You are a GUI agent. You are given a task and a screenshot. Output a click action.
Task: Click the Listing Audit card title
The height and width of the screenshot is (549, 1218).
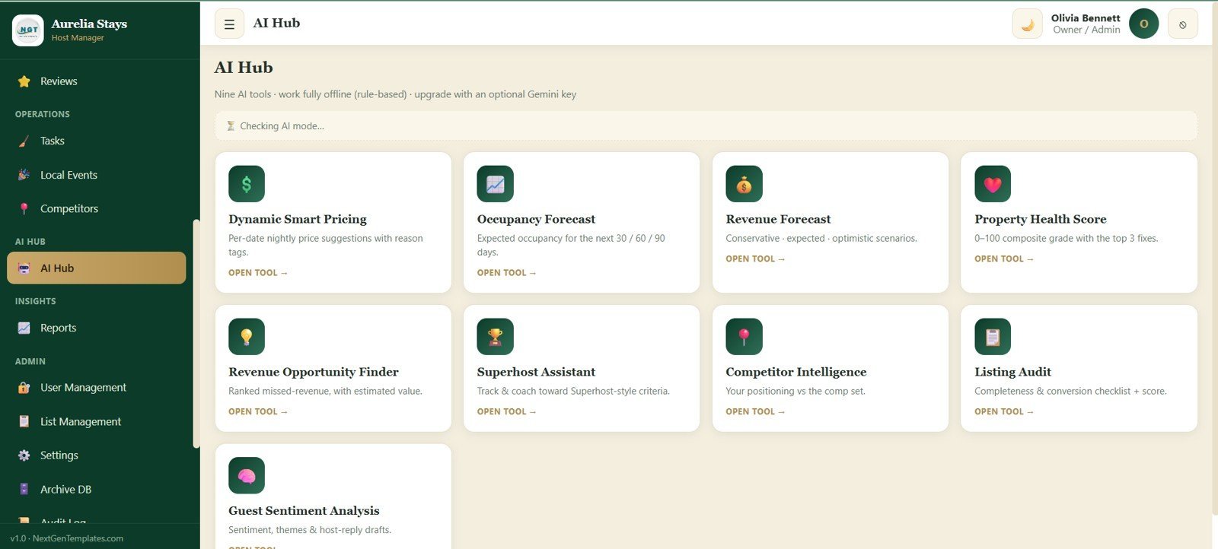click(1012, 372)
